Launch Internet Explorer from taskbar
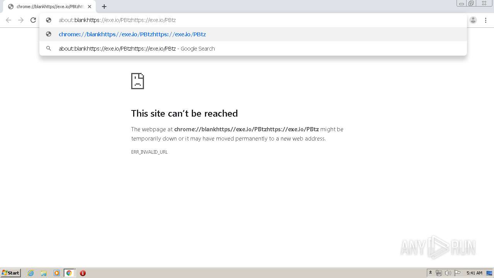This screenshot has width=494, height=278. 31,273
